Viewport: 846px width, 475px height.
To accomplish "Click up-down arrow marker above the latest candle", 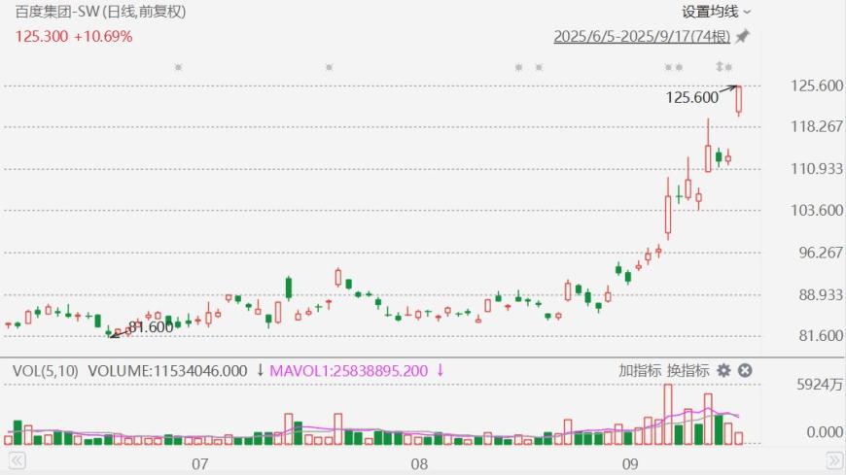I will [721, 67].
